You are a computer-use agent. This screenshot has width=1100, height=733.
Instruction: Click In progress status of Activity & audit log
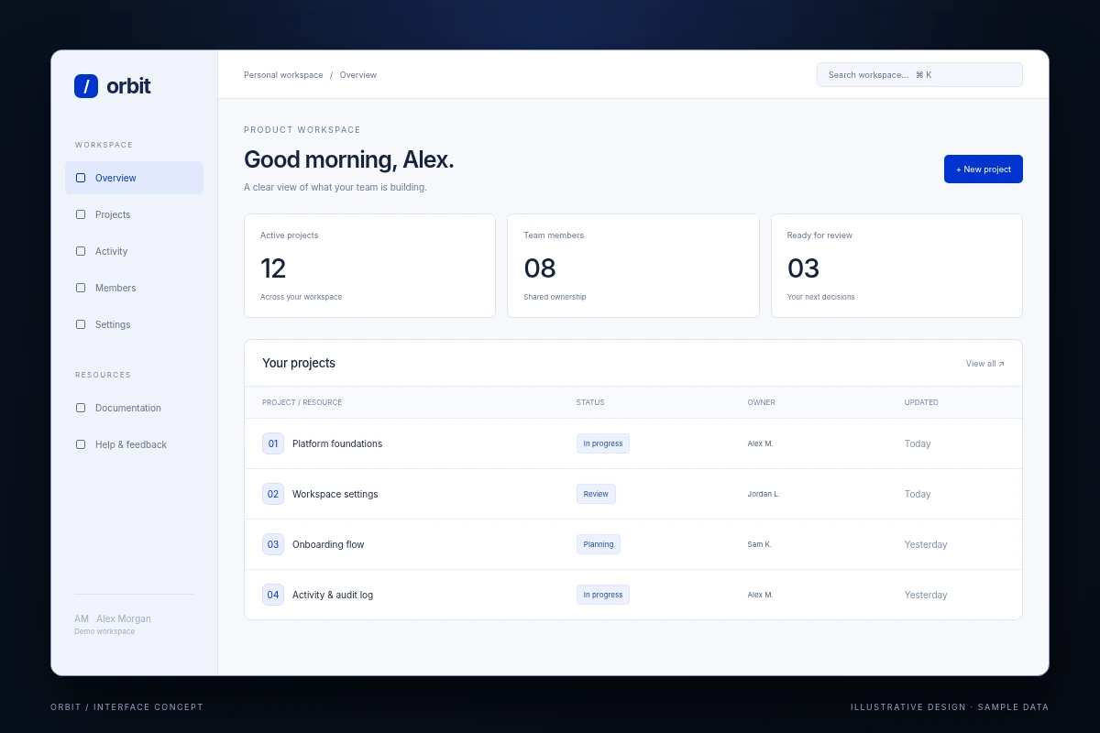point(603,595)
